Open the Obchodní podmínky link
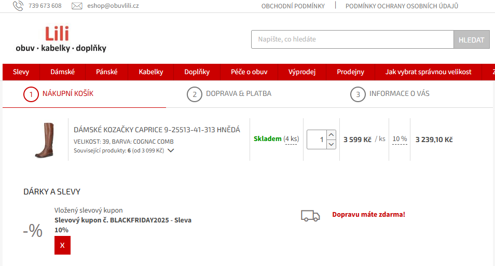This screenshot has width=495, height=266. coord(293,6)
